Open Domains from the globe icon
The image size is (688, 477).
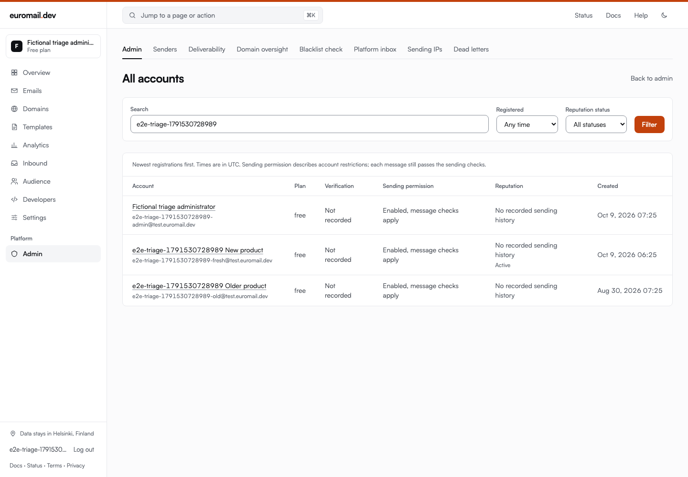tap(14, 109)
